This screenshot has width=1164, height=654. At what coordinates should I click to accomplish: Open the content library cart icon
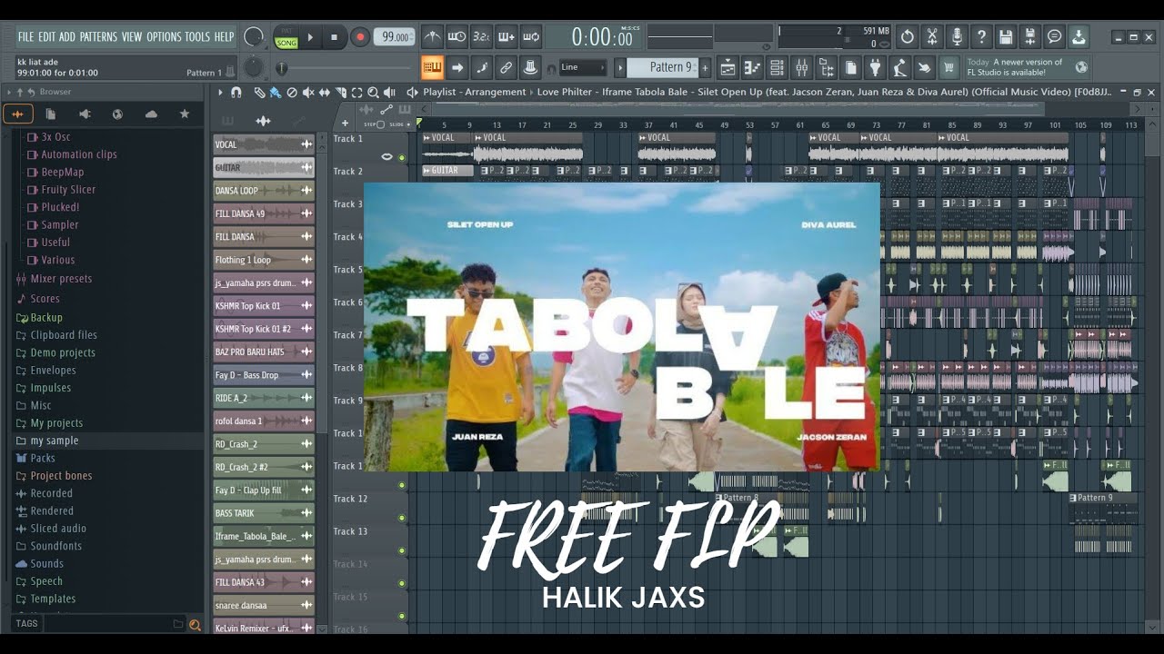click(948, 67)
